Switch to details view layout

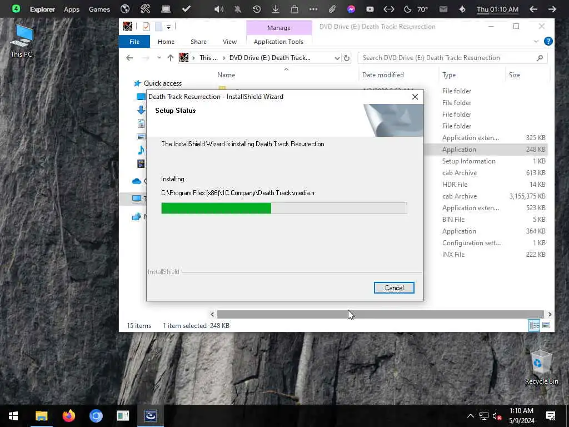click(534, 325)
